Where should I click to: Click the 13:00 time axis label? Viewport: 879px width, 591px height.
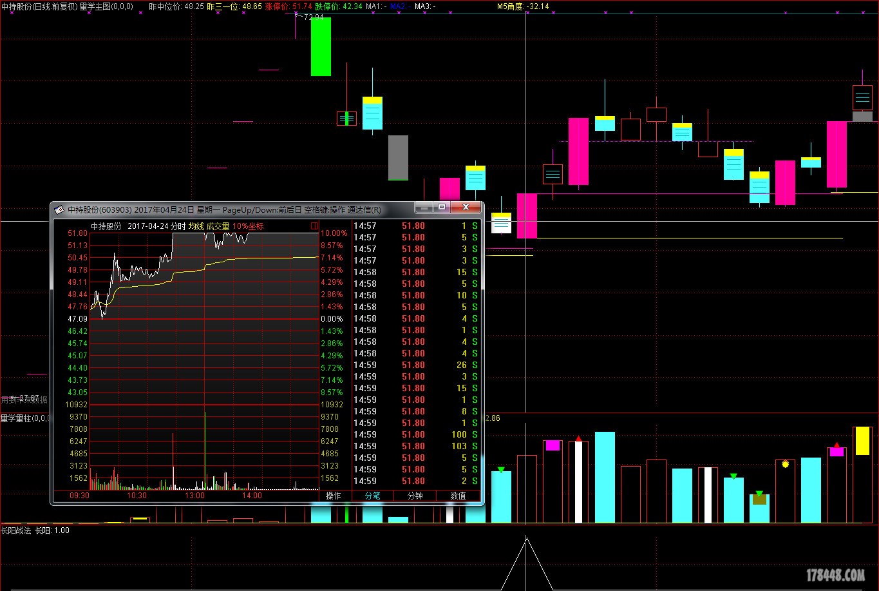coord(194,496)
